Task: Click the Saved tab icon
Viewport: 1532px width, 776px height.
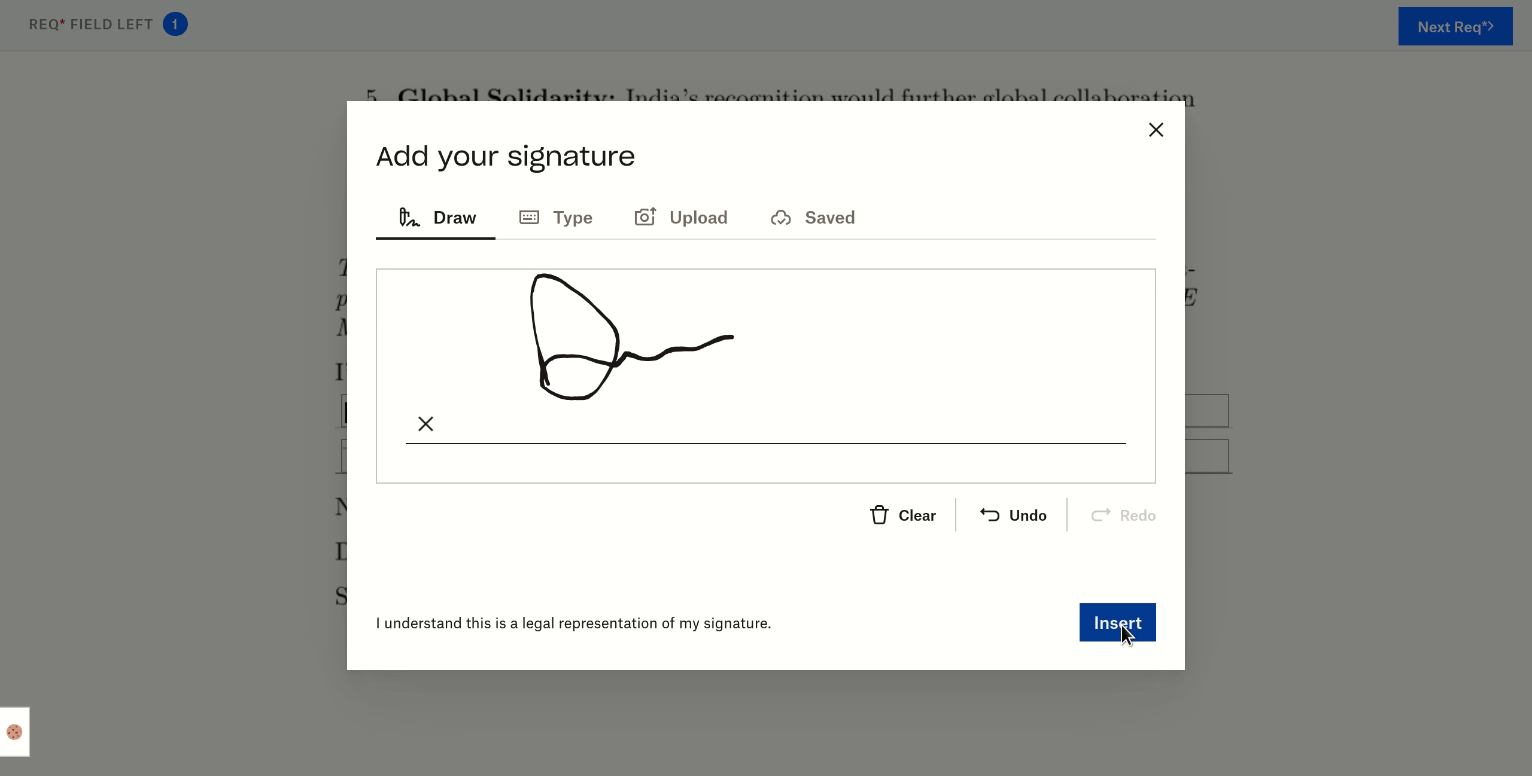Action: [x=782, y=217]
